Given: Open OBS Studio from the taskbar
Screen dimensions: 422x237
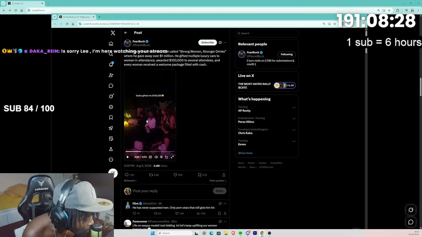Looking at the screenshot, I should click(269, 233).
